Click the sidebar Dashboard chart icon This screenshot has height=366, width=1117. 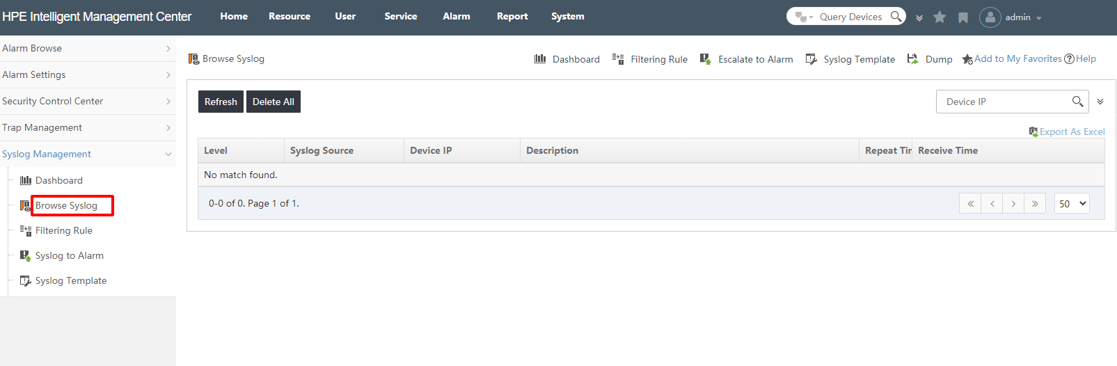coord(26,180)
